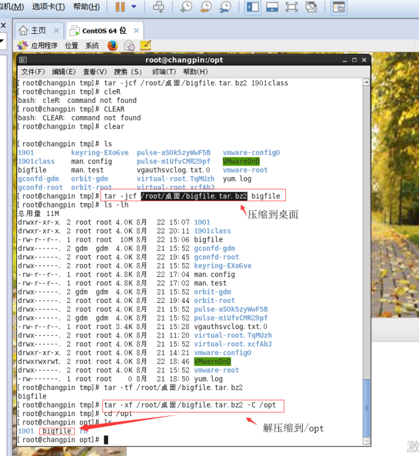Switch to the 主页 tab
The image size is (419, 456).
point(39,30)
